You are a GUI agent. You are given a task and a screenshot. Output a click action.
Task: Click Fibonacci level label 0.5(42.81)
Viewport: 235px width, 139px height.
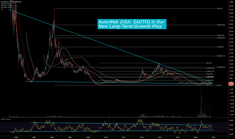[220, 47]
